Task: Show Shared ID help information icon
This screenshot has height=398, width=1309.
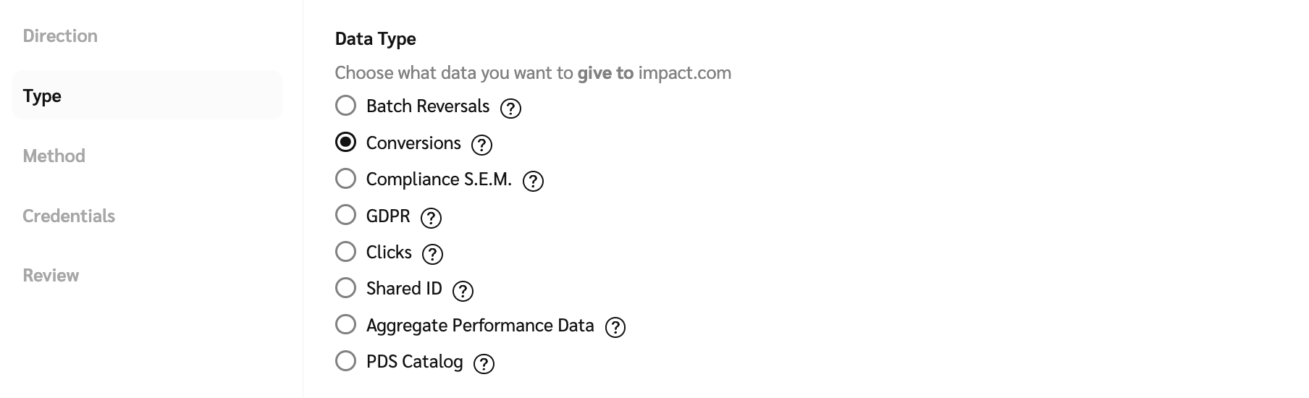Action: [463, 291]
